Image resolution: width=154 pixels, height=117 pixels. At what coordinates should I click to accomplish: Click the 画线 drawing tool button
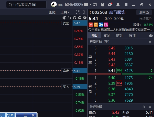[x=52, y=12]
